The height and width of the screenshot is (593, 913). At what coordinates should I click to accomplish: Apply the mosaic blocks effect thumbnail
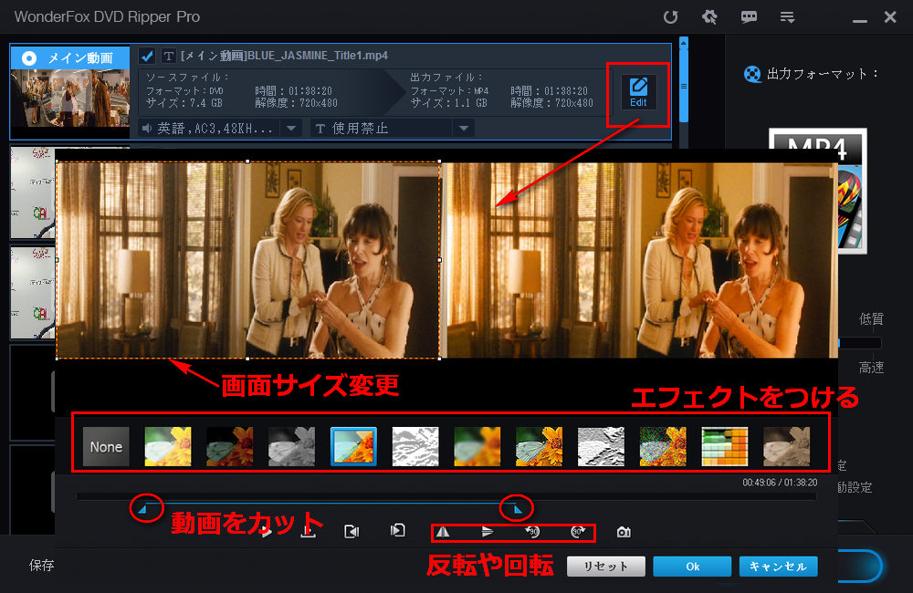click(x=724, y=446)
